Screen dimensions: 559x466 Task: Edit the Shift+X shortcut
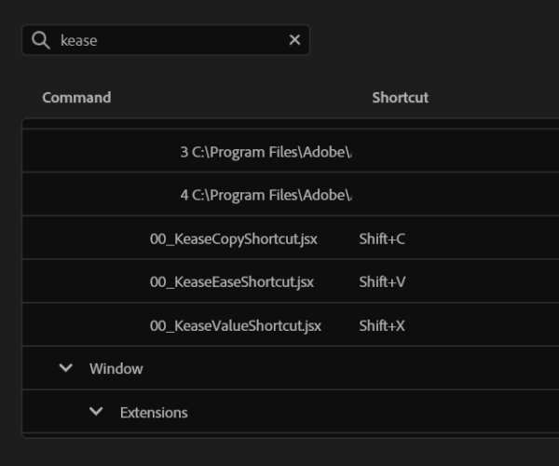pyautogui.click(x=382, y=325)
